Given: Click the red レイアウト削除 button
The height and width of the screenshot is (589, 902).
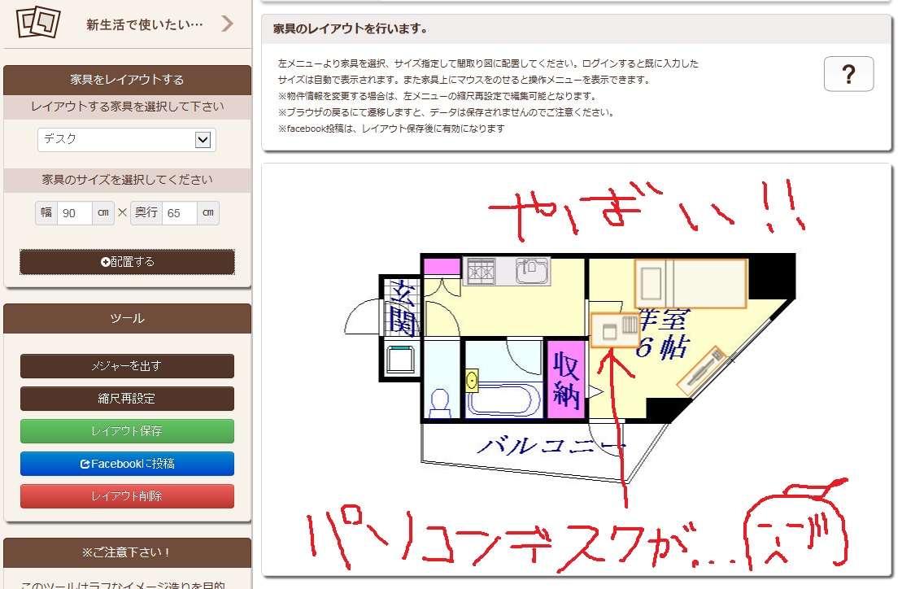Looking at the screenshot, I should (127, 496).
